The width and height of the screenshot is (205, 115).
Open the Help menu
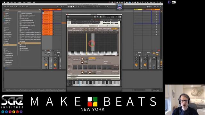point(34,2)
